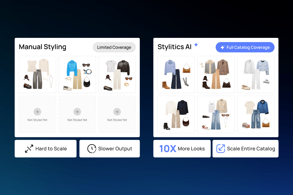
Task: Open the outfit with brown leather bomber jacket
Action: 117,75
